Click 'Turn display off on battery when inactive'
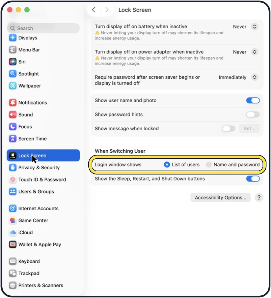The width and height of the screenshot is (271, 298). pyautogui.click(x=141, y=26)
